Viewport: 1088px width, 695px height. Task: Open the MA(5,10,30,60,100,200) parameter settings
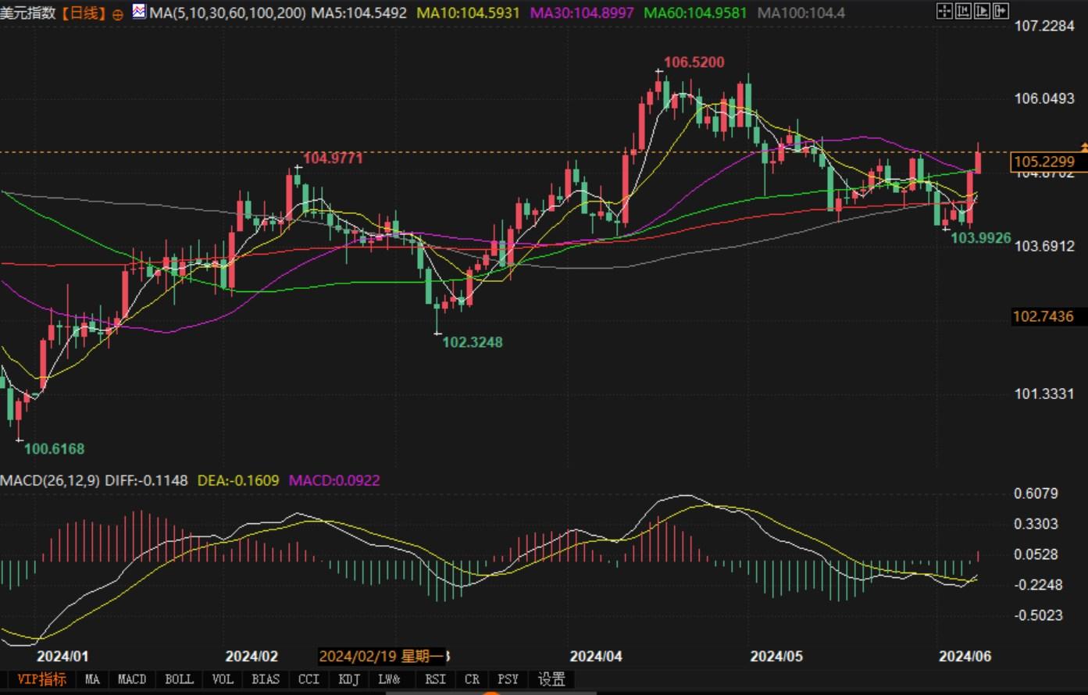click(x=227, y=13)
